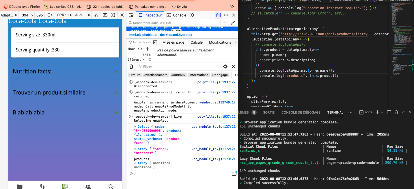The image size is (414, 189).
Task: Open the SORTIE panel in VS Code
Action: click(269, 112)
